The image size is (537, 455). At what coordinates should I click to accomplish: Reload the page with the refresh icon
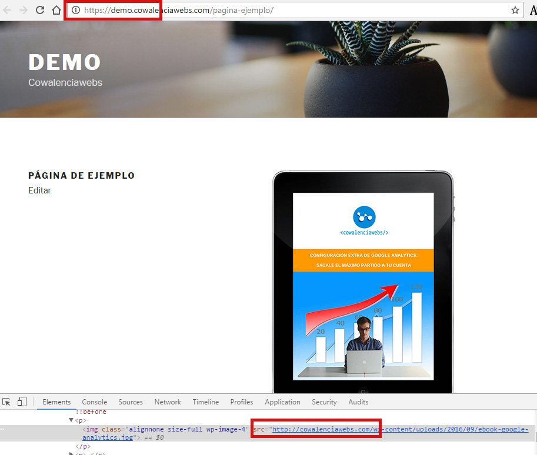(x=40, y=10)
